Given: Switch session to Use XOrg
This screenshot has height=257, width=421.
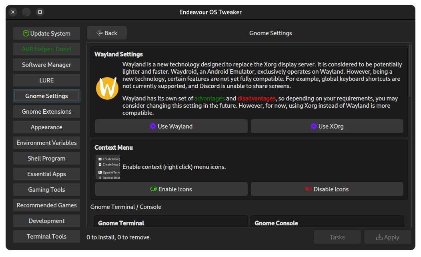Looking at the screenshot, I should [327, 126].
